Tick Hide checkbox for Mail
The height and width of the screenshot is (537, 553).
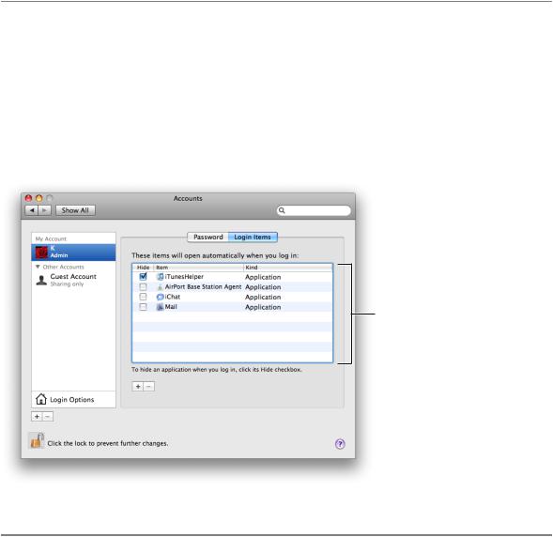(143, 307)
